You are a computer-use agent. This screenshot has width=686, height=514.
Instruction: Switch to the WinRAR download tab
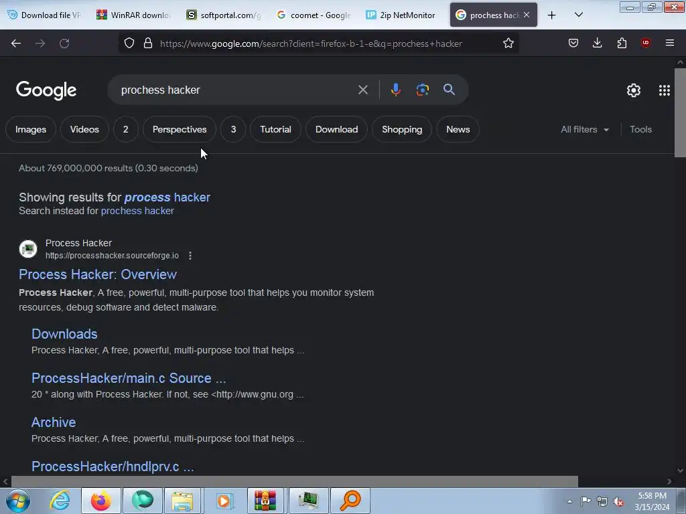133,15
